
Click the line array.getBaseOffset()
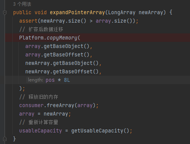click(59, 55)
